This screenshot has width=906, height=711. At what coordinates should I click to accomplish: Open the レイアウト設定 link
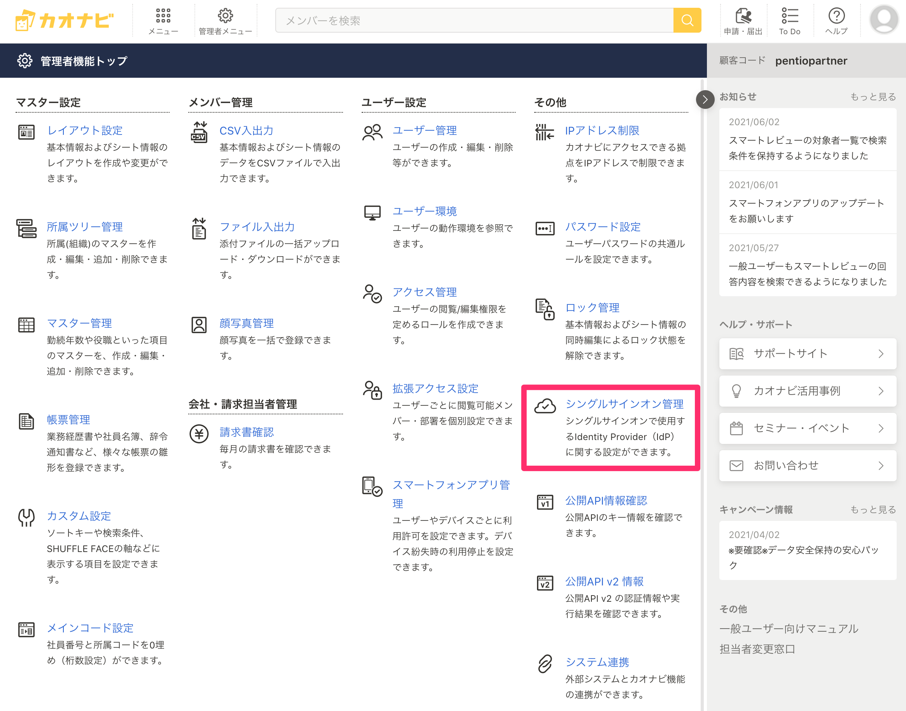(x=85, y=130)
